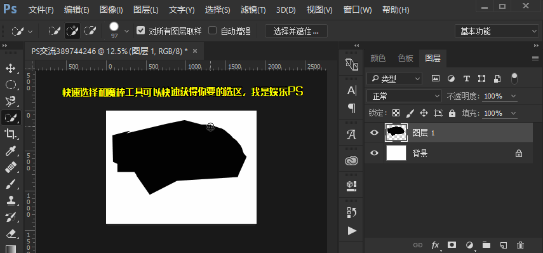Enable 自动增强 checkbox
The height and width of the screenshot is (253, 543).
(x=212, y=31)
